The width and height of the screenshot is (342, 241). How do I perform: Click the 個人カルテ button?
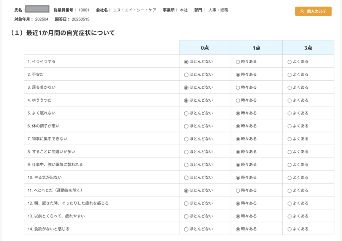tap(313, 11)
